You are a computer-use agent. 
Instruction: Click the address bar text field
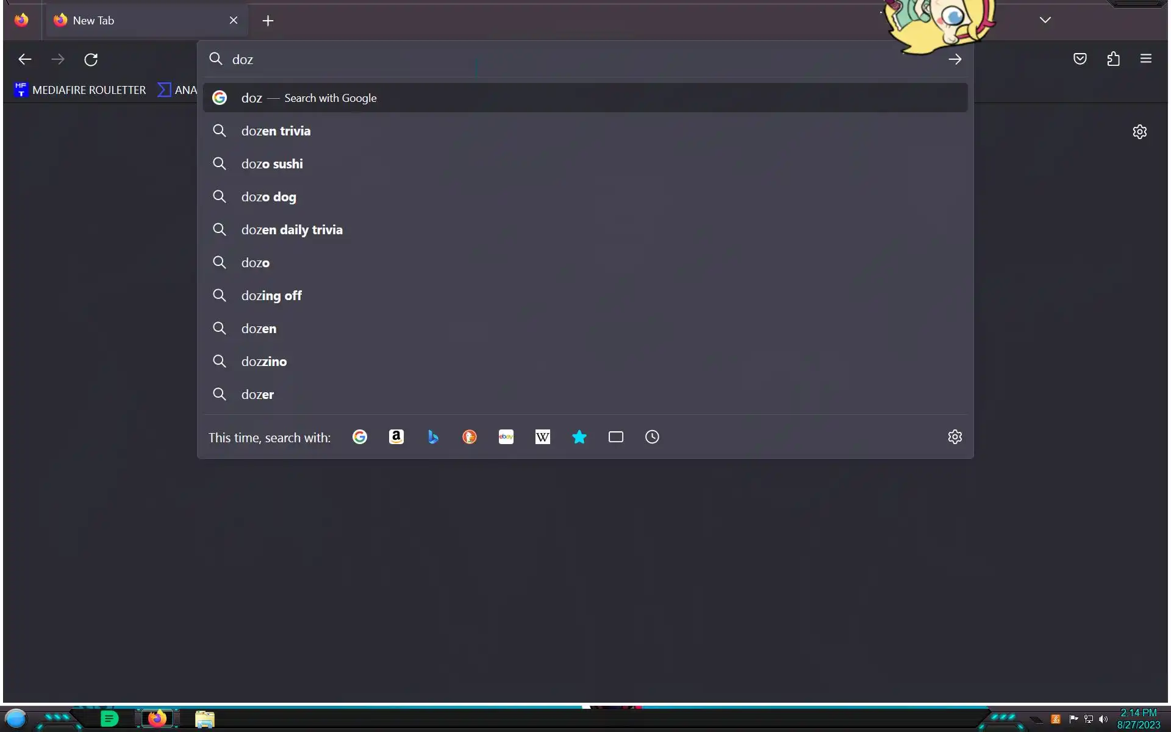pyautogui.click(x=549, y=59)
